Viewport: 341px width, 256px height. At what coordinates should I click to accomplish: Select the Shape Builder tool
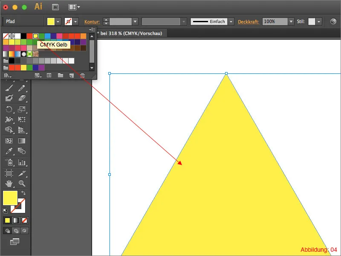click(x=9, y=130)
